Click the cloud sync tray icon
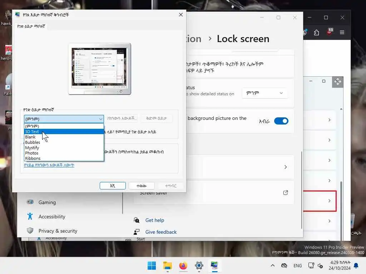Screen dimensions: 366x274 pos(284,265)
